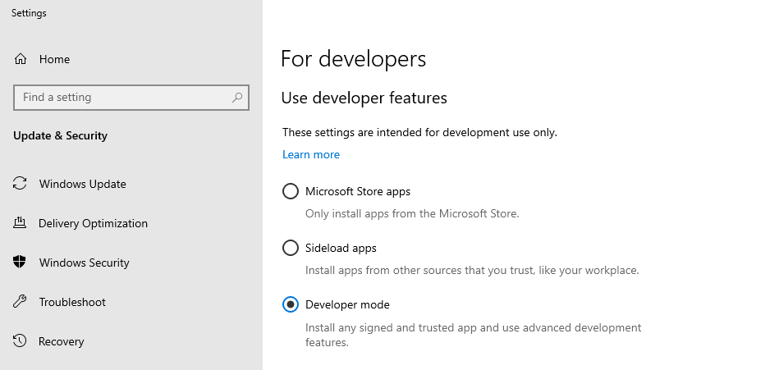The image size is (779, 370).
Task: Click the Windows Update sync arrows icon
Action: click(x=20, y=183)
